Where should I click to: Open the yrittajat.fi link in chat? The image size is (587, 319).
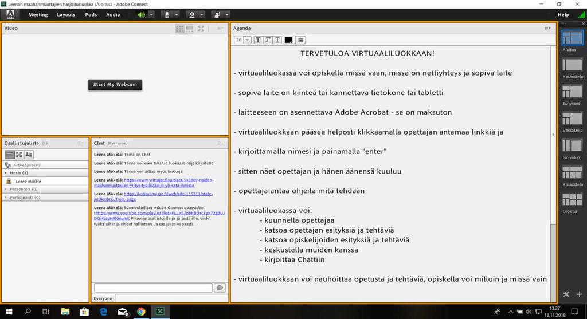[154, 183]
